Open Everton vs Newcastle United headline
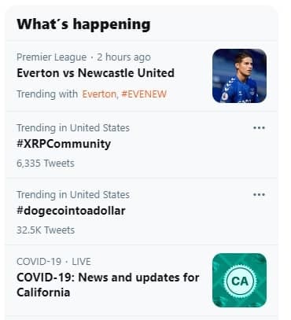Image resolution: width=291 pixels, height=320 pixels. click(95, 73)
